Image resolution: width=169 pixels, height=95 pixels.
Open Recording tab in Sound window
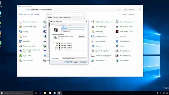tap(55, 18)
